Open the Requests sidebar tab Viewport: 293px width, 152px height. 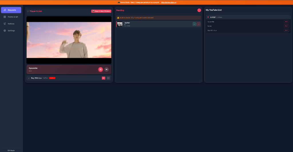pyautogui.click(x=11, y=10)
